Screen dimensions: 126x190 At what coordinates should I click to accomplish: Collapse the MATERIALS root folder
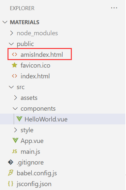coord(5,22)
